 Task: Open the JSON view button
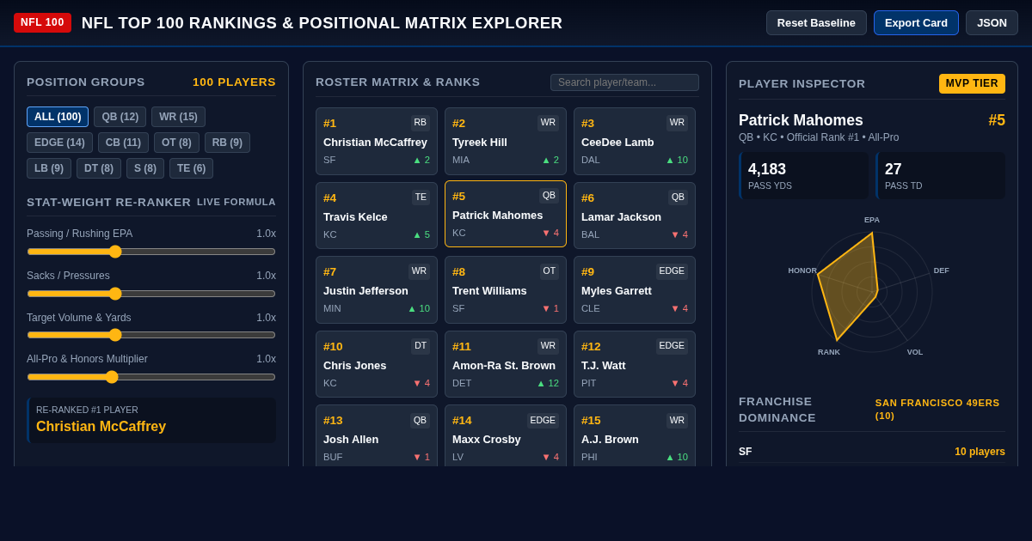[992, 23]
